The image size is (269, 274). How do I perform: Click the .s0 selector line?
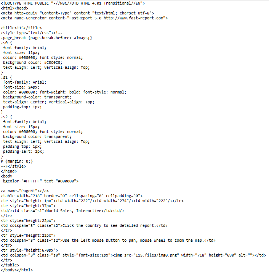click(x=6, y=43)
